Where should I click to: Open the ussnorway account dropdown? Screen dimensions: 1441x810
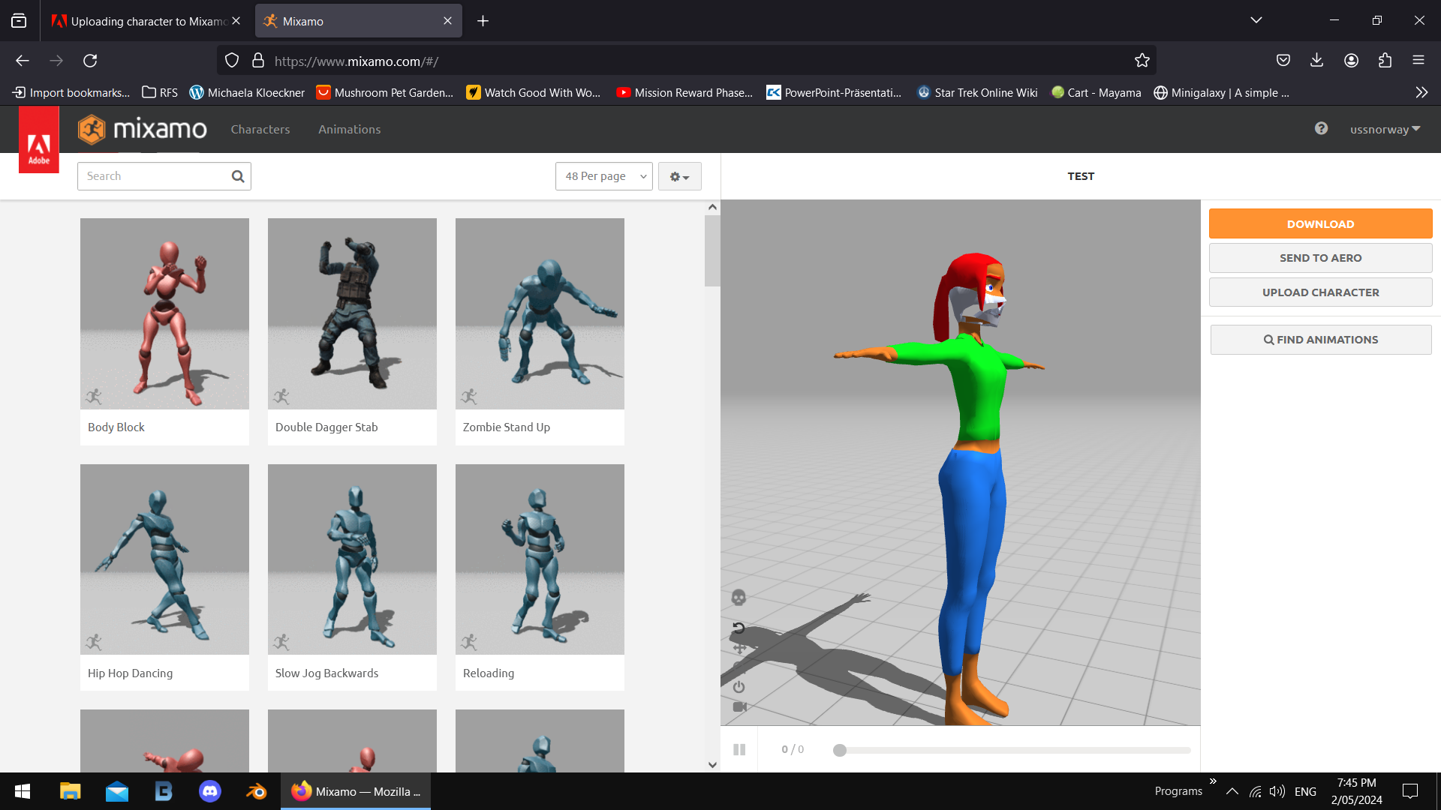[x=1384, y=129]
